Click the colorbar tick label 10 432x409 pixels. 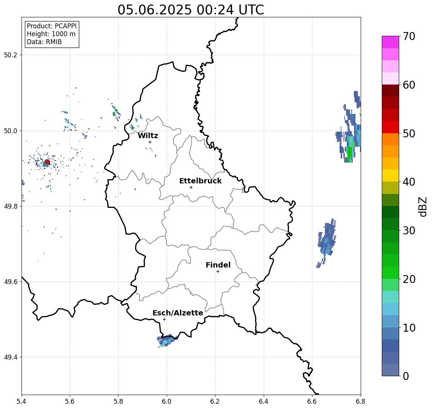coord(409,328)
